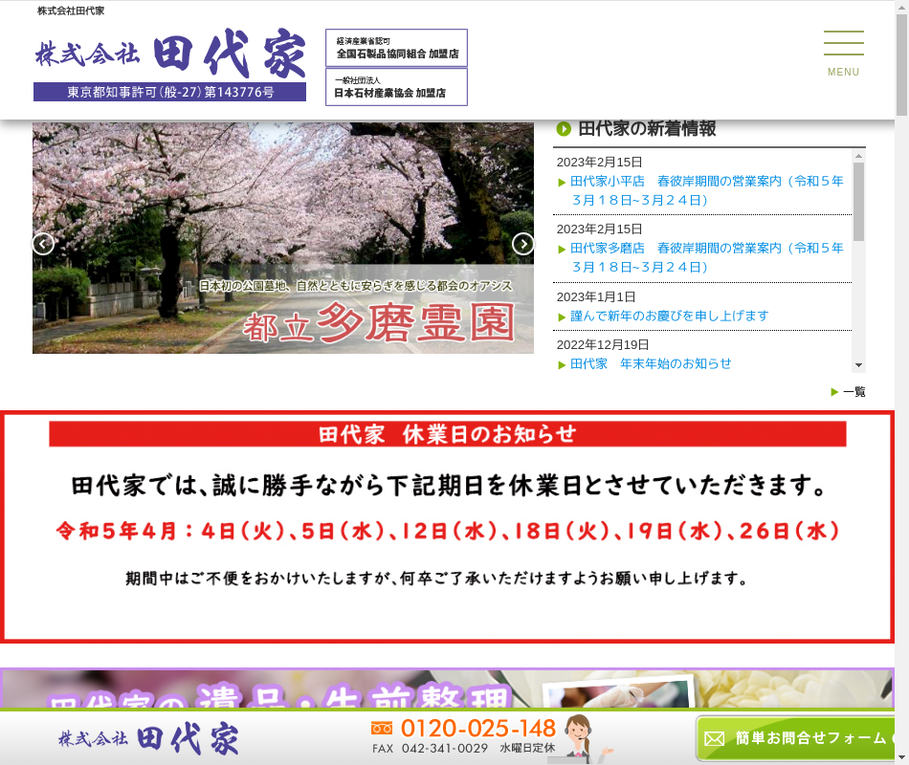Open 田代家小平店 春彼岸期間の営業案内 link

tap(707, 190)
